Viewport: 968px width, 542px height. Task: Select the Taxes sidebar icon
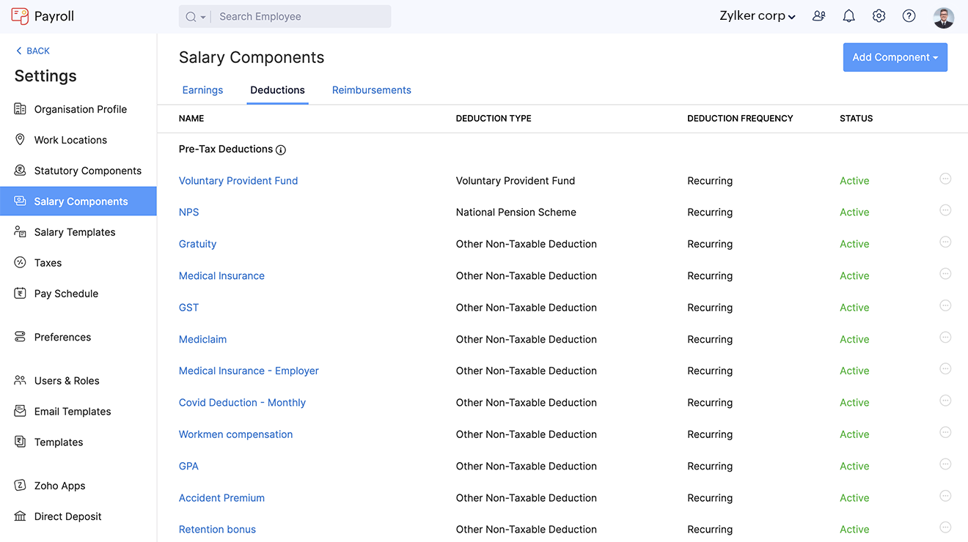(x=20, y=262)
